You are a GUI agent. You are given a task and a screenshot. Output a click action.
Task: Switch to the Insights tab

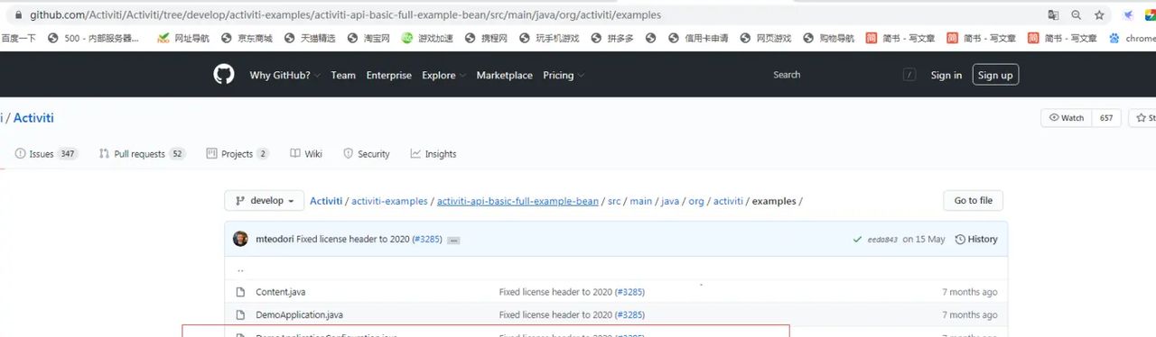coord(433,154)
